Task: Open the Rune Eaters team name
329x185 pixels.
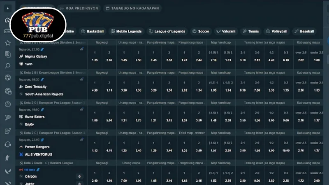Action: pos(35,117)
